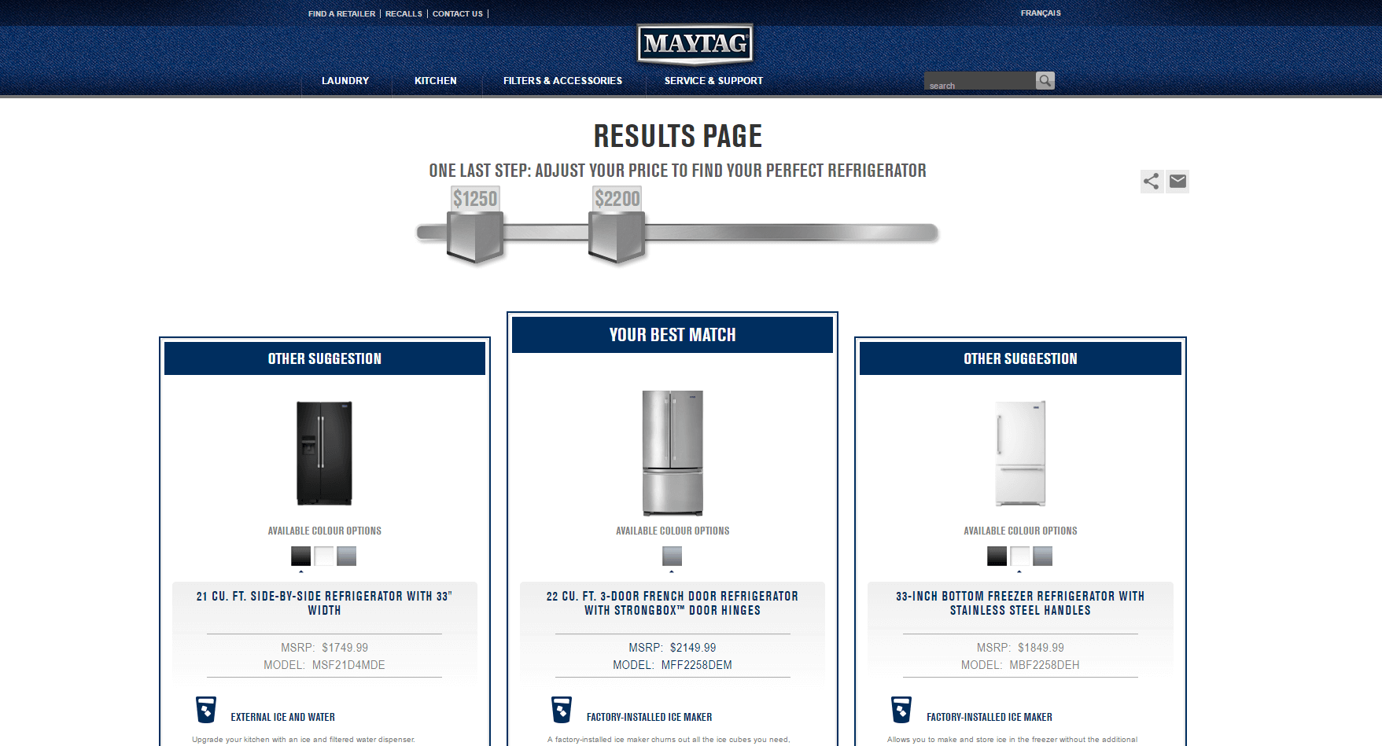Open Filters & Accessories menu

pos(562,80)
